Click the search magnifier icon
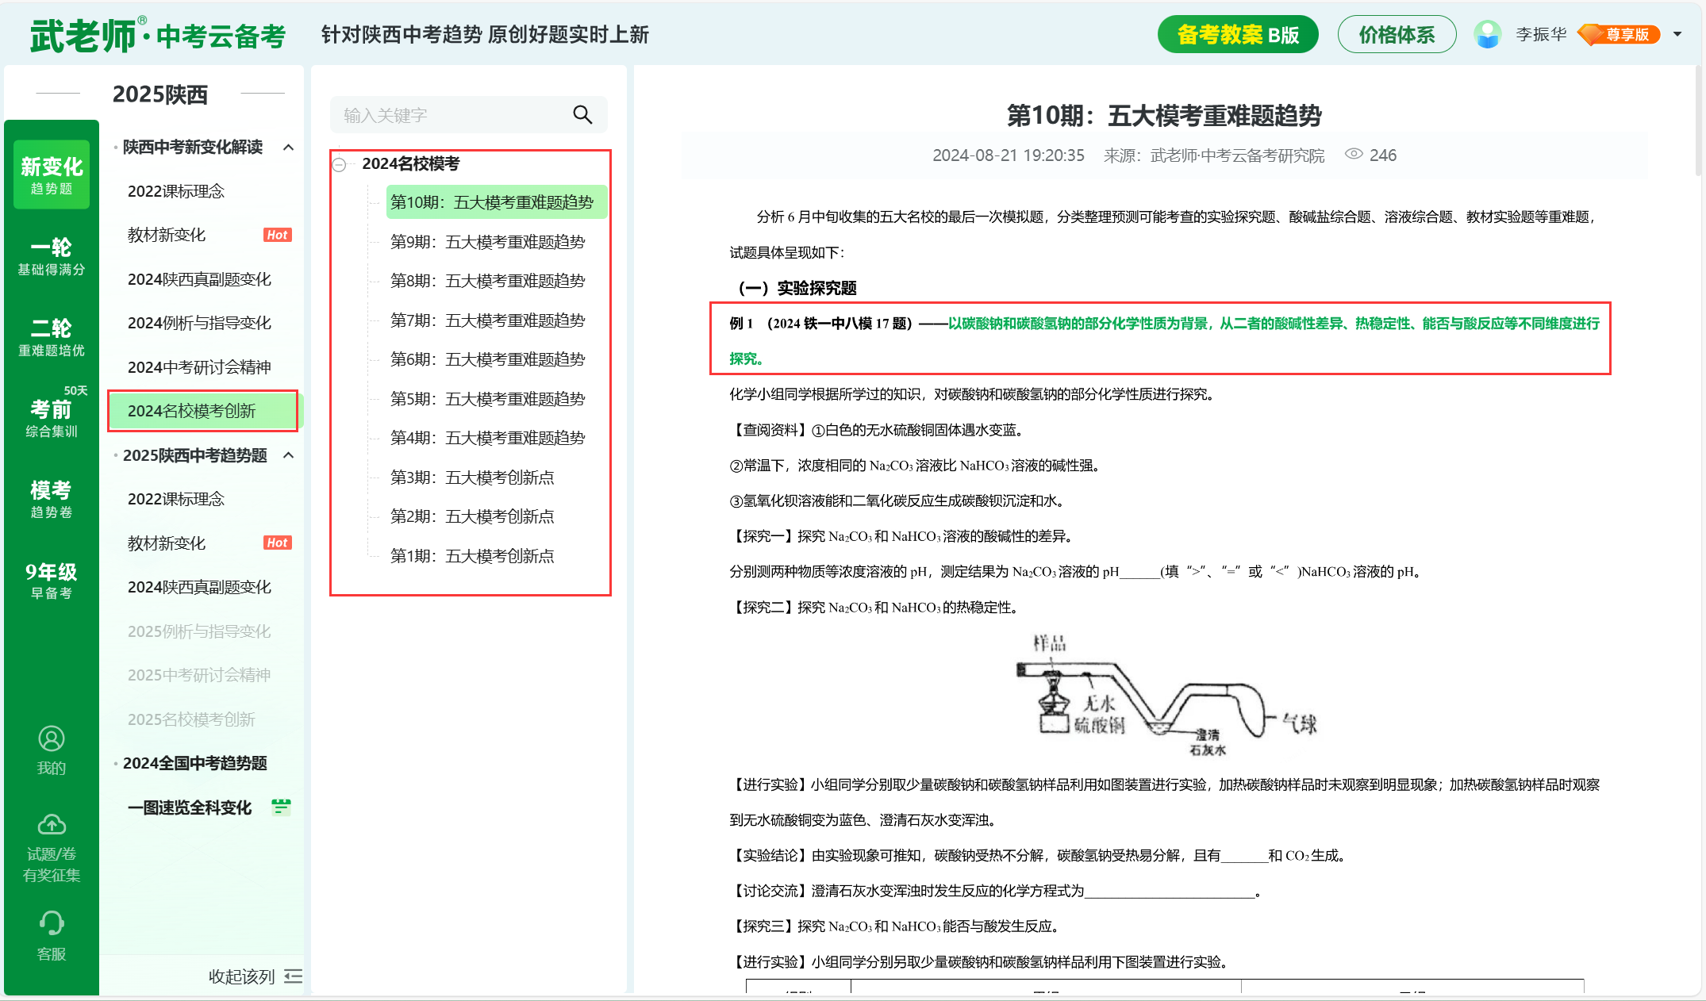Image resolution: width=1706 pixels, height=1001 pixels. click(582, 115)
